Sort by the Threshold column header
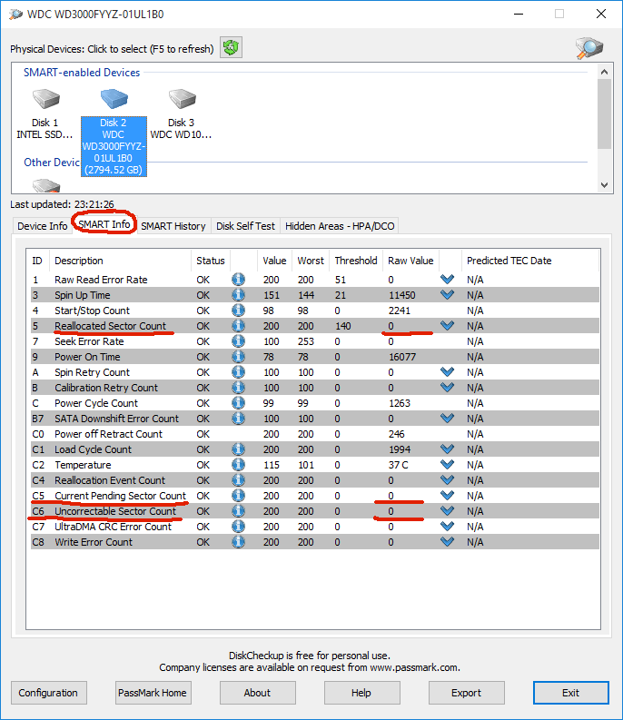This screenshot has height=720, width=623. click(x=356, y=261)
